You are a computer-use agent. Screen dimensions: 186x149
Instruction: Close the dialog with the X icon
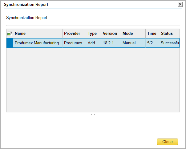pos(180,4)
